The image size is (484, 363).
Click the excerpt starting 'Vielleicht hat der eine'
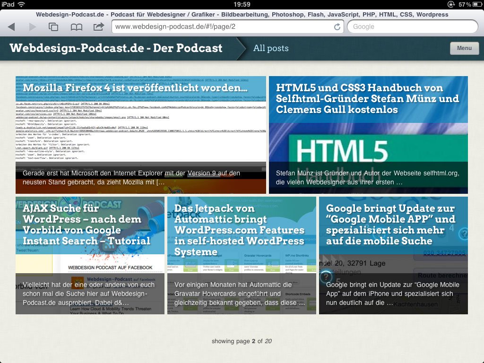[88, 294]
